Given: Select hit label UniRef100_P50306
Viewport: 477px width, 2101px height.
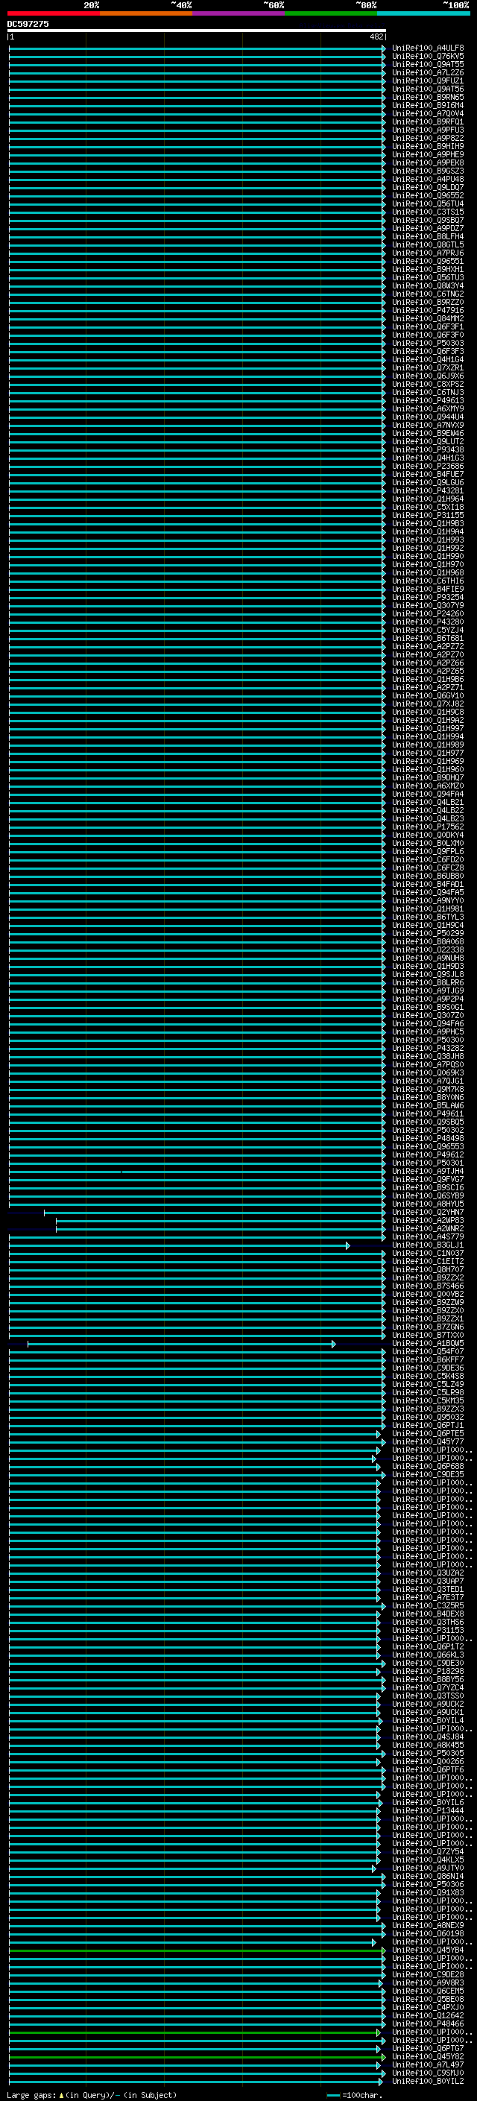Looking at the screenshot, I should click(428, 1884).
